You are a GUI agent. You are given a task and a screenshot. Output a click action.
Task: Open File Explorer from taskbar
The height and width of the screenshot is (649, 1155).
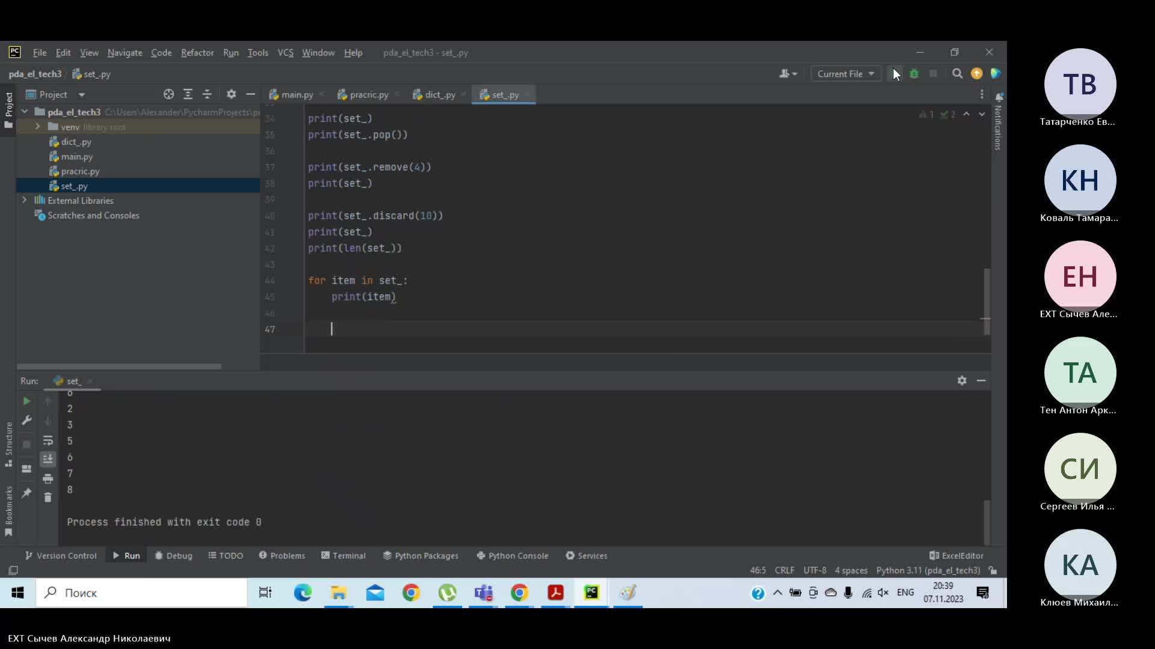339,593
